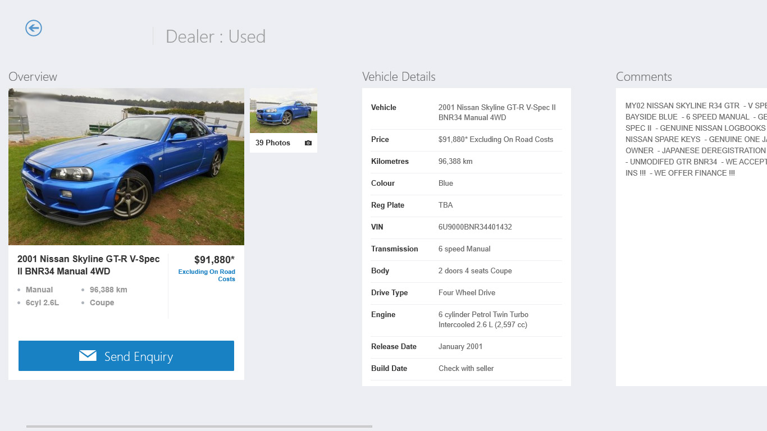Click the Kilometres value 96,388 km
767x431 pixels.
(455, 162)
